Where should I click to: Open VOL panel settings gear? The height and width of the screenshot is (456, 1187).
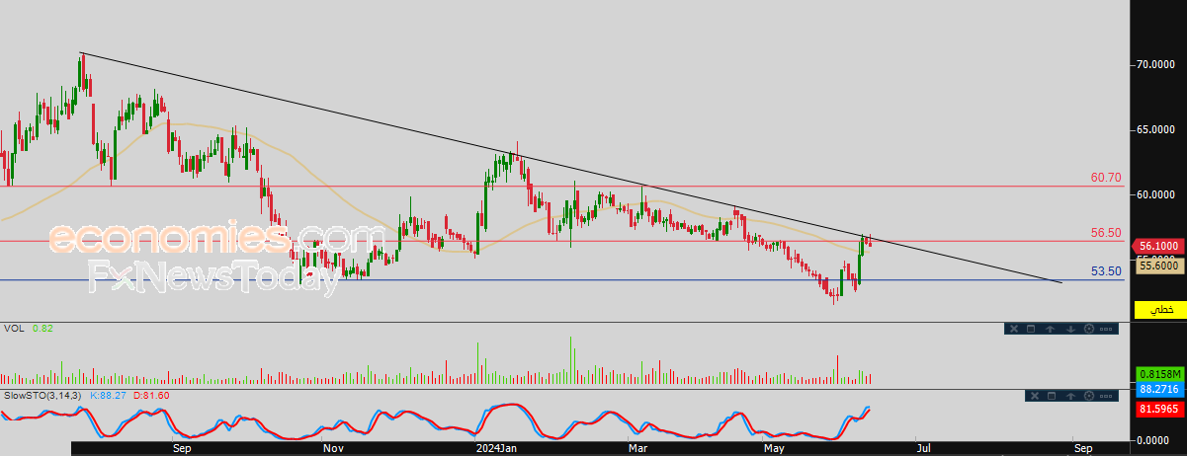(1089, 329)
